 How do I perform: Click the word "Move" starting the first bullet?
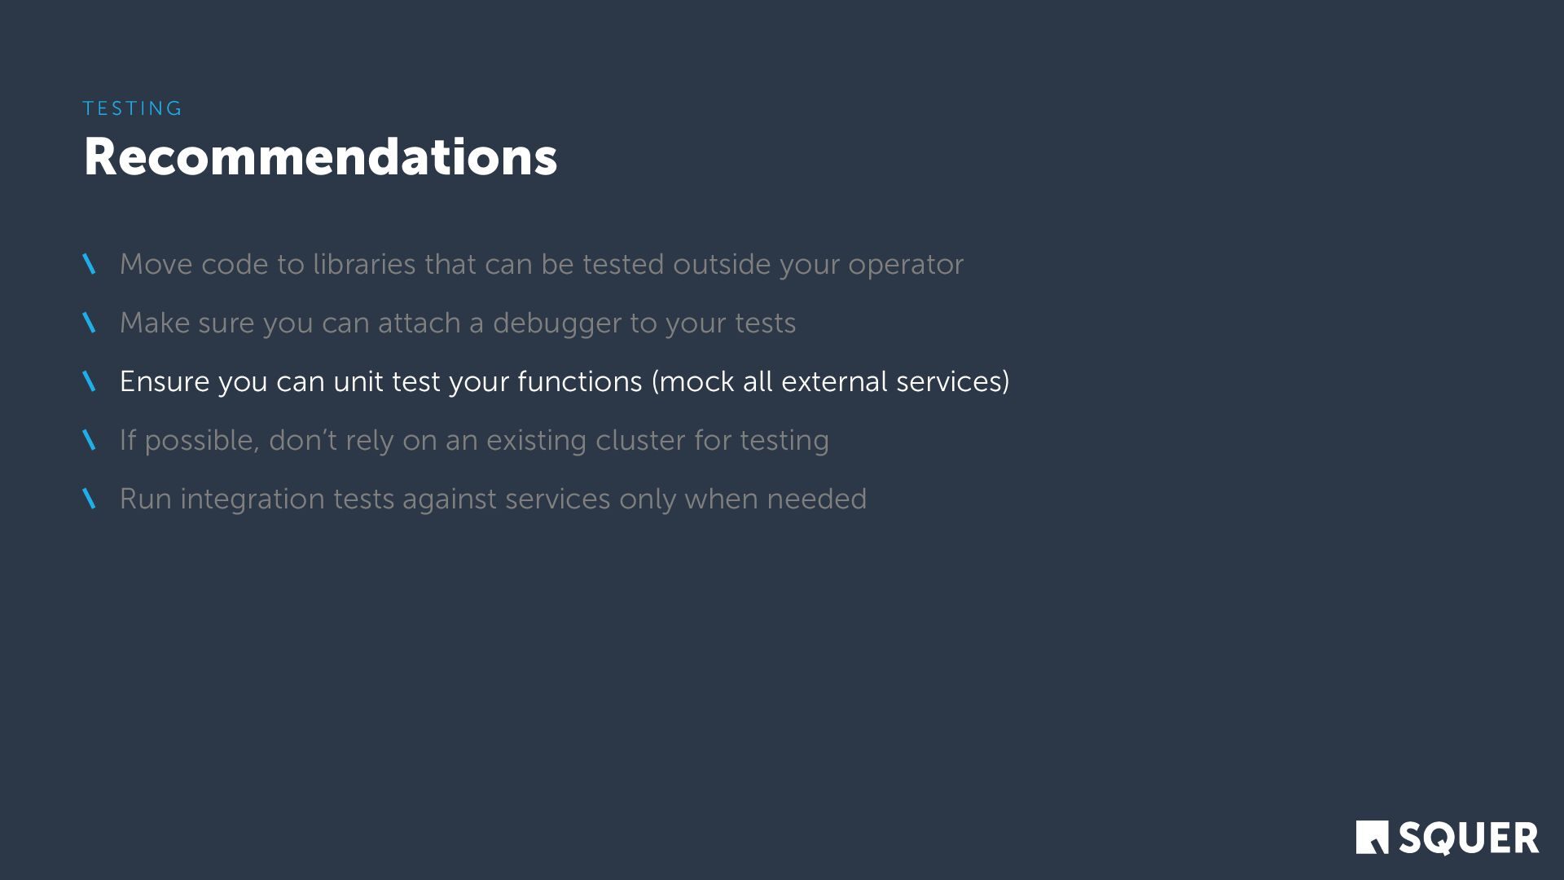[156, 264]
